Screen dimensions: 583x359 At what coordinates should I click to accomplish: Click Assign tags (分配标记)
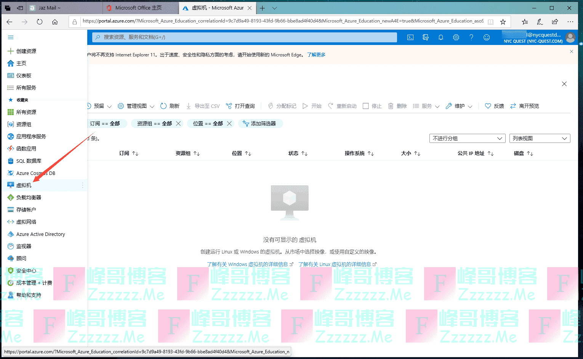click(x=282, y=106)
